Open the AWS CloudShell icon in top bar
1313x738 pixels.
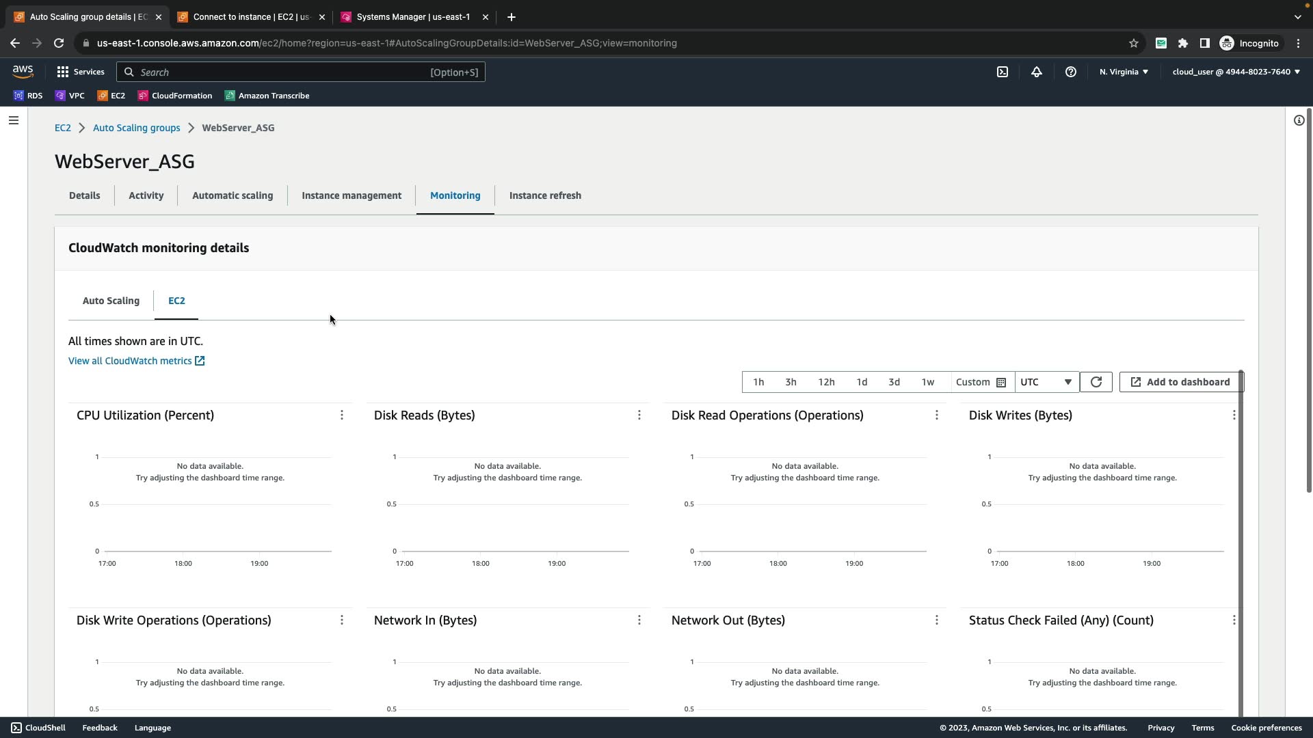[1003, 72]
